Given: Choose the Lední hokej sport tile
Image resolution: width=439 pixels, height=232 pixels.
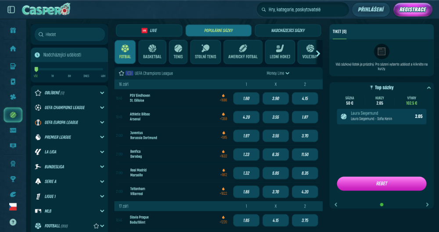Looking at the screenshot, I should point(280,52).
